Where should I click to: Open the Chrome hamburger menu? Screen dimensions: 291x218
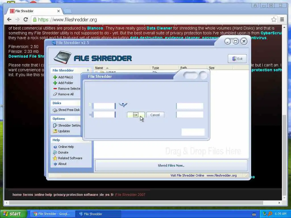282,20
